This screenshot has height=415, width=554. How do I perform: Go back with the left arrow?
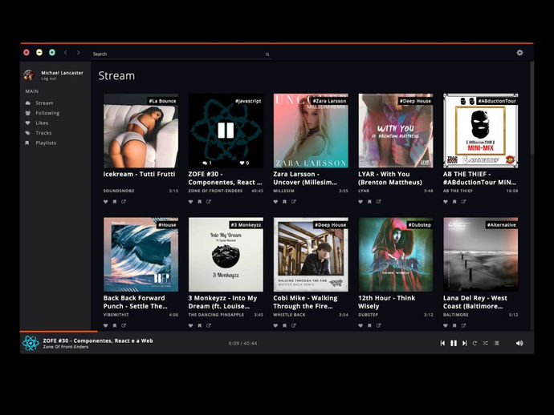[x=66, y=53]
